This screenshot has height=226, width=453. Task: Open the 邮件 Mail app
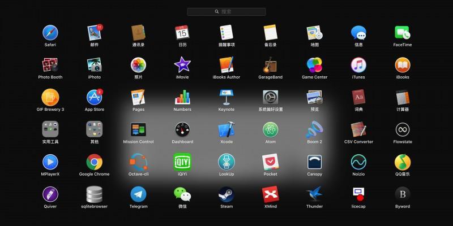point(95,33)
